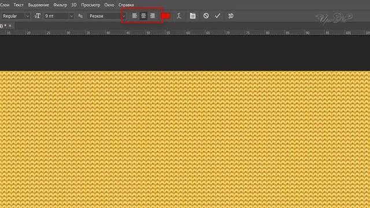This screenshot has width=370, height=208.
Task: Align text to the left
Action: click(135, 16)
